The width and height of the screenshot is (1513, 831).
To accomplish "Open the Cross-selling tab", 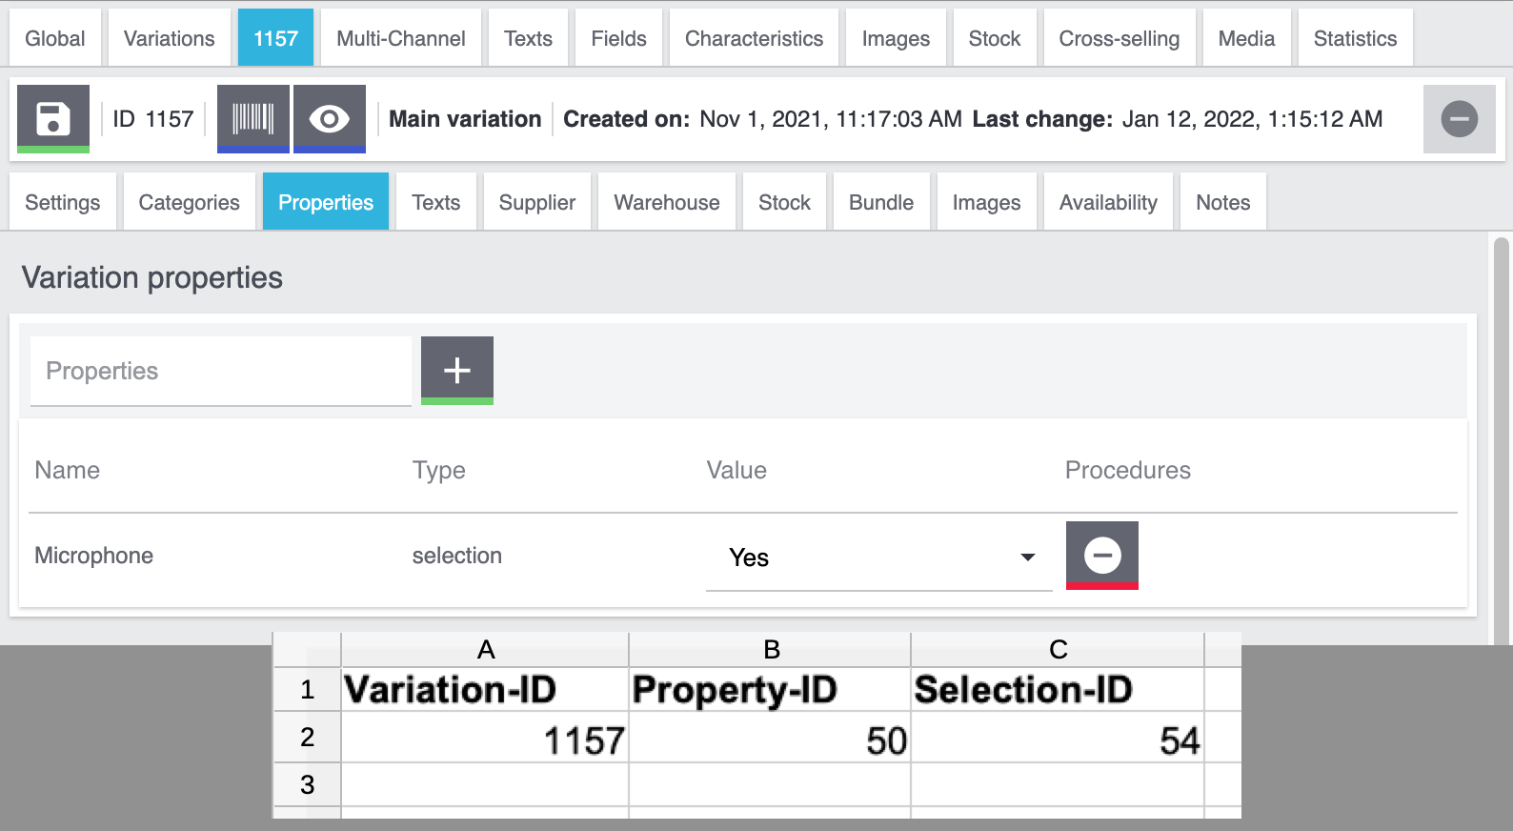I will (x=1119, y=39).
